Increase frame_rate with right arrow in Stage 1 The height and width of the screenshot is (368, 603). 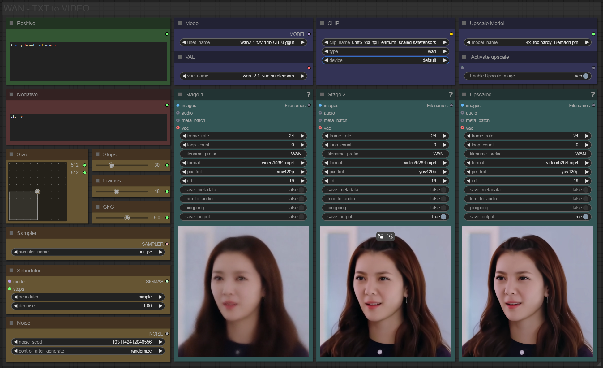[x=303, y=136]
